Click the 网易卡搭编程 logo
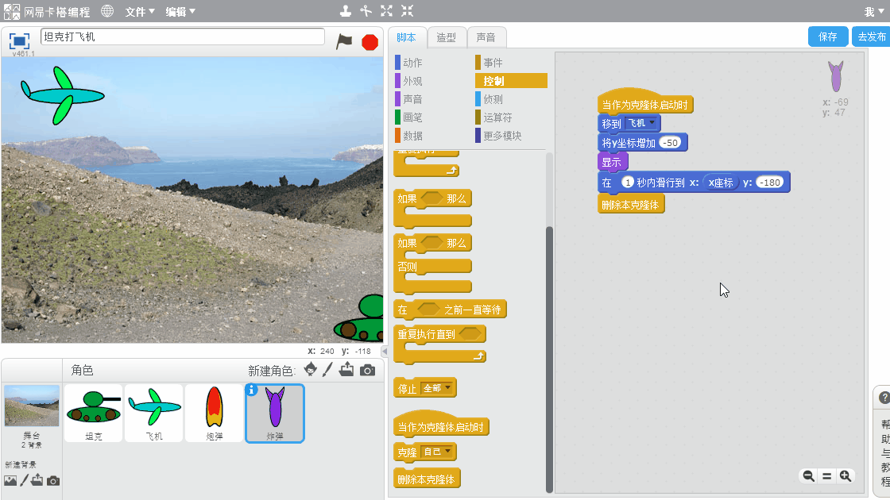 (x=47, y=11)
